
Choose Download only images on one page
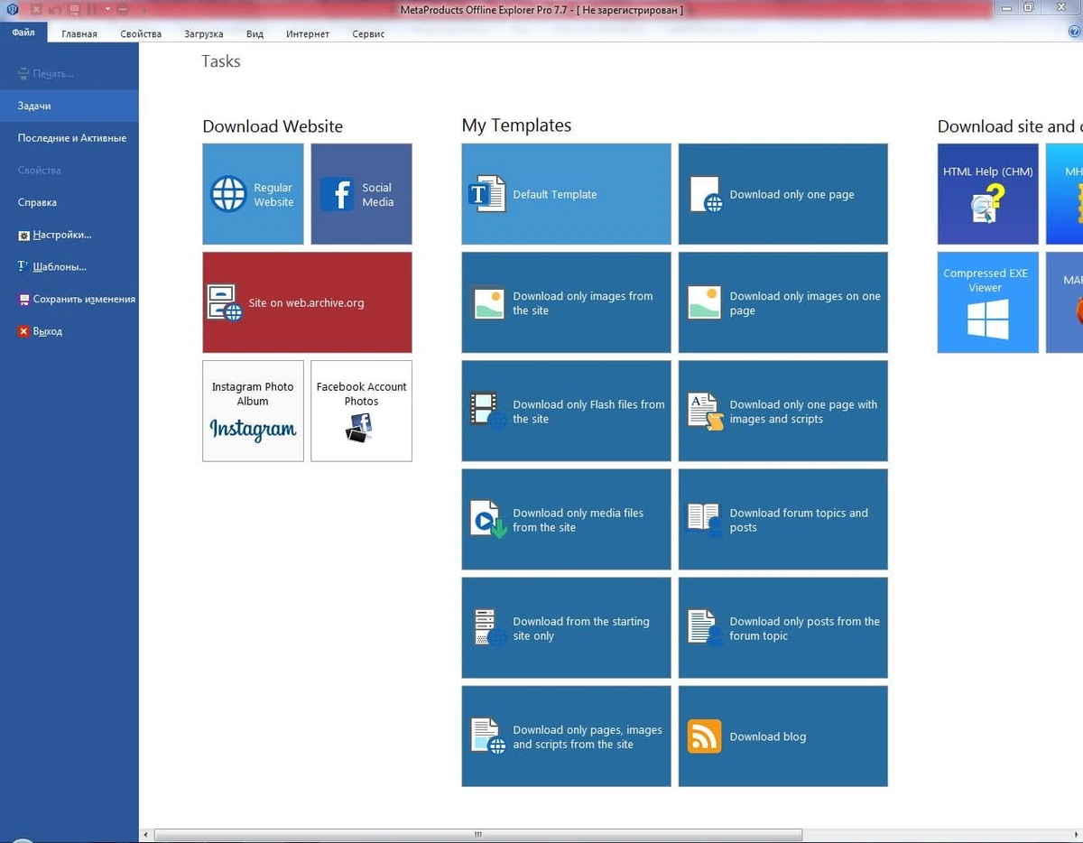coord(782,302)
